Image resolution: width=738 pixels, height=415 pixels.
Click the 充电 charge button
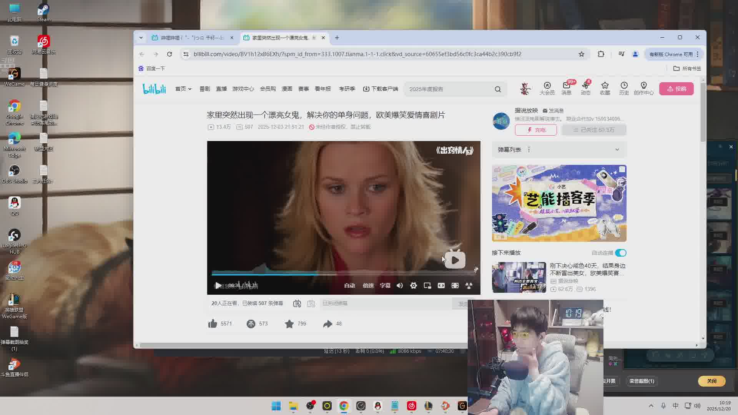[536, 130]
